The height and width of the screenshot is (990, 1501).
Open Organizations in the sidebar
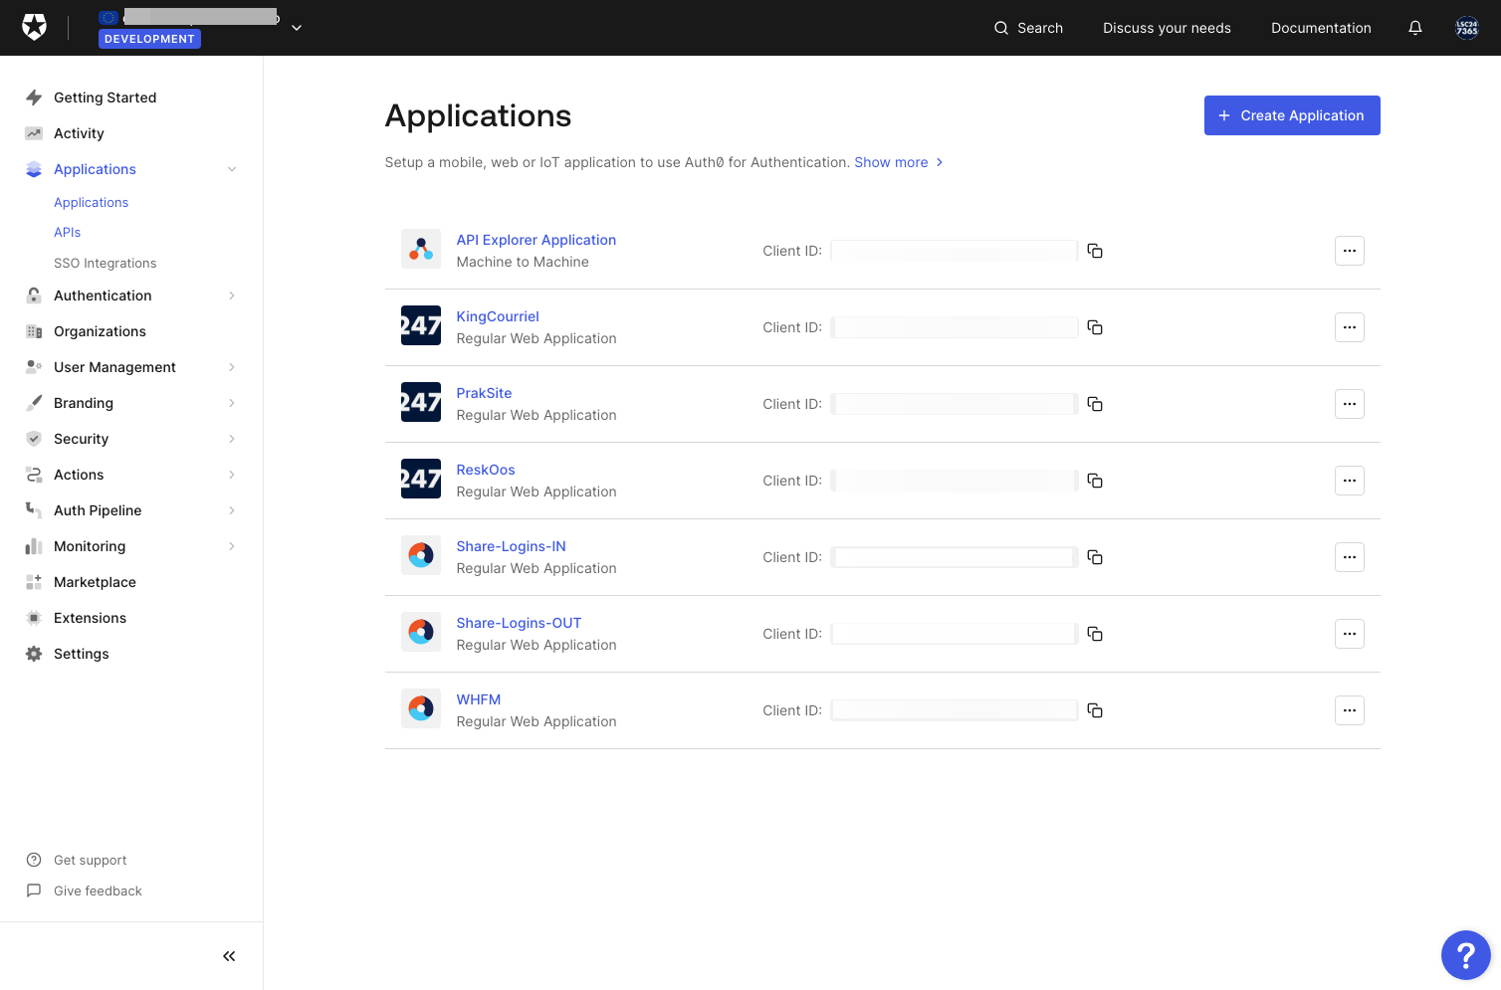[x=100, y=331]
